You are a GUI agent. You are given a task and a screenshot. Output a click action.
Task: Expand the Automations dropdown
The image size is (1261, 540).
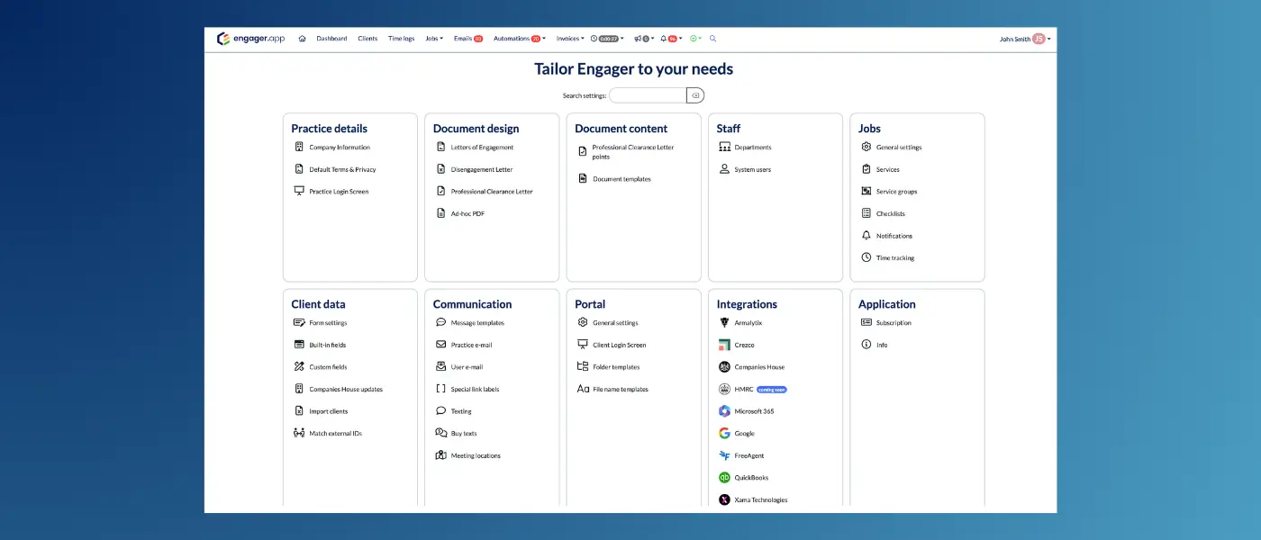pyautogui.click(x=519, y=39)
